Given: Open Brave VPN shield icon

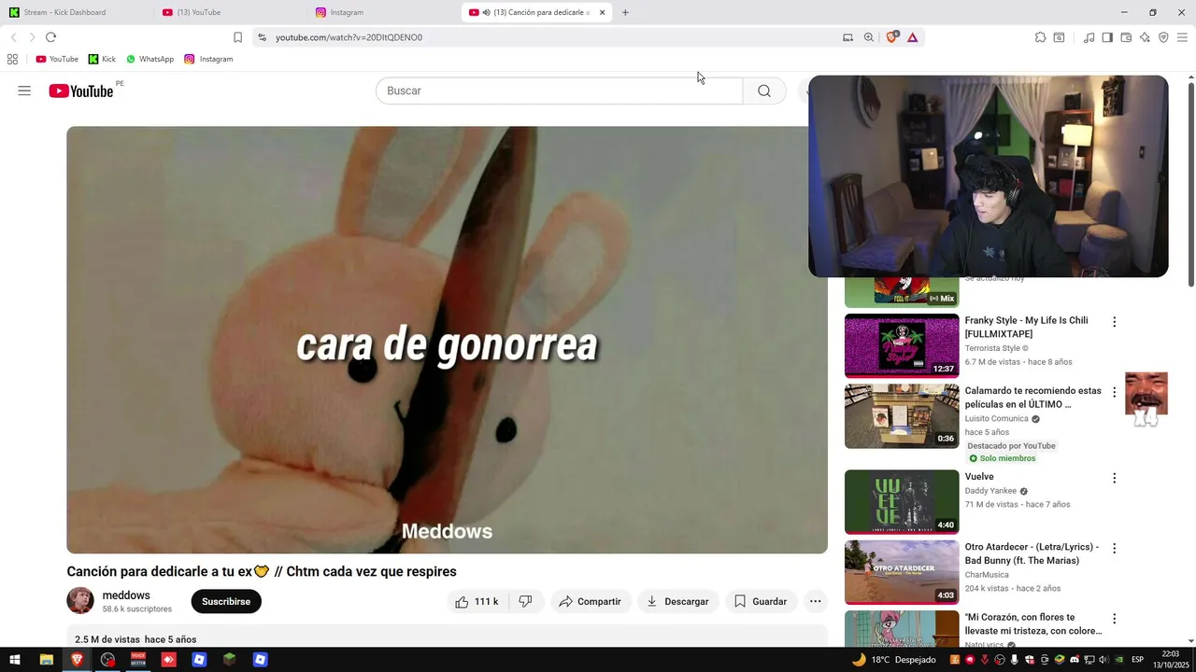Looking at the screenshot, I should (1163, 37).
